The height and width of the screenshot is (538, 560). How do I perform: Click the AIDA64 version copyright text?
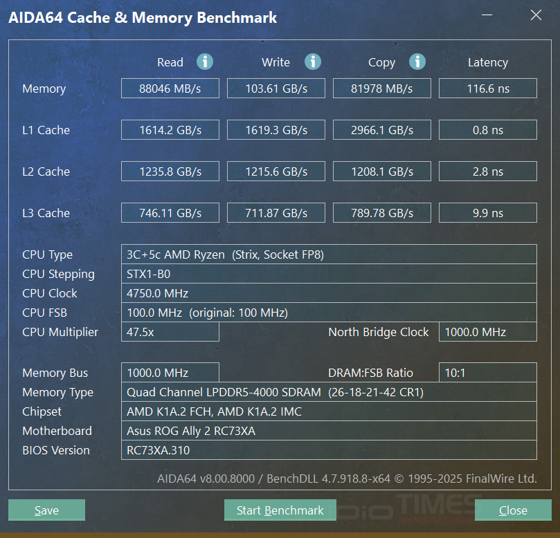pyautogui.click(x=347, y=479)
